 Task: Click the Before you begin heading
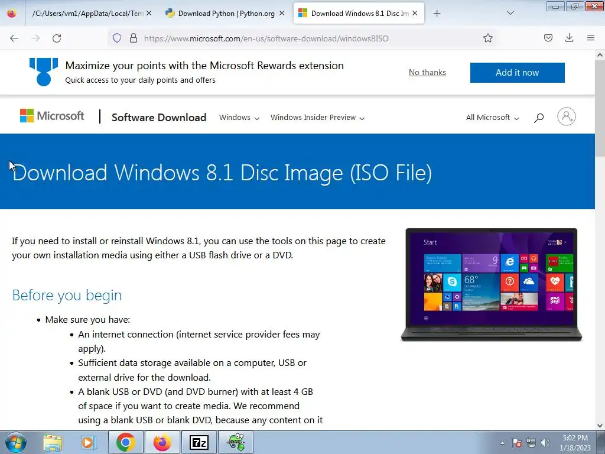click(67, 296)
